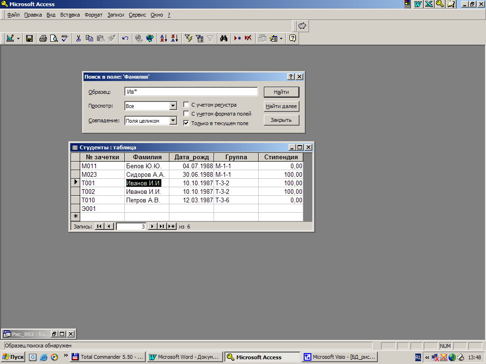Image resolution: width=486 pixels, height=364 pixels.
Task: Show the Database Window icon
Action: 262,38
